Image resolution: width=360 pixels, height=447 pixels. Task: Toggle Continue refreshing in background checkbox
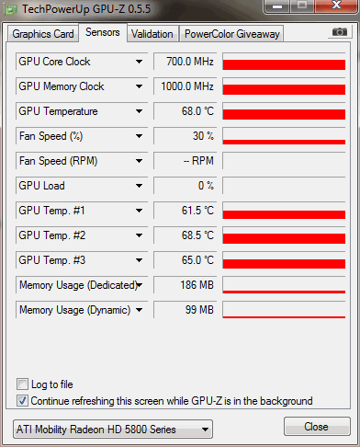[22, 401]
